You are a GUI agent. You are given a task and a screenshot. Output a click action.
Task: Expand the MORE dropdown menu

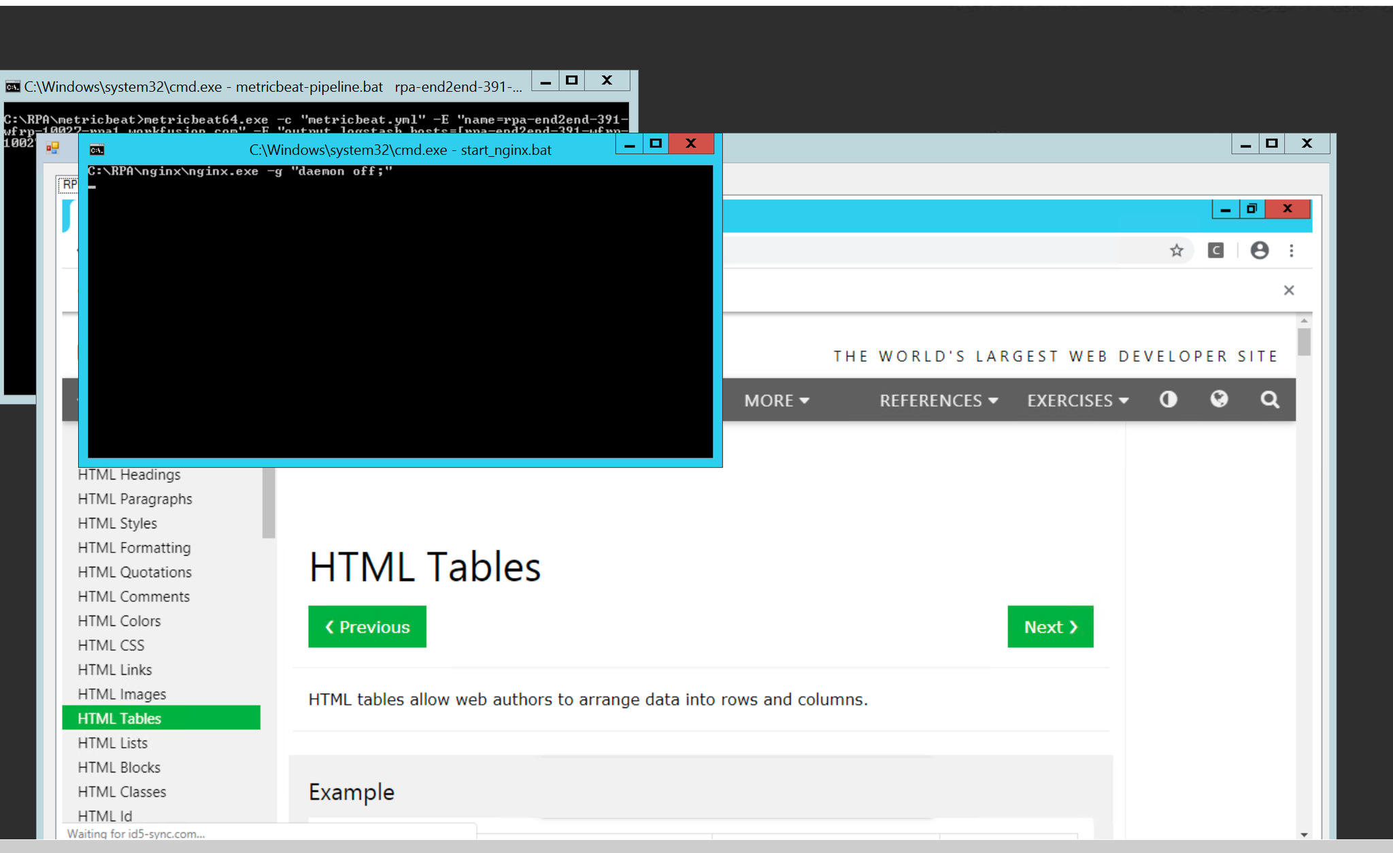777,400
